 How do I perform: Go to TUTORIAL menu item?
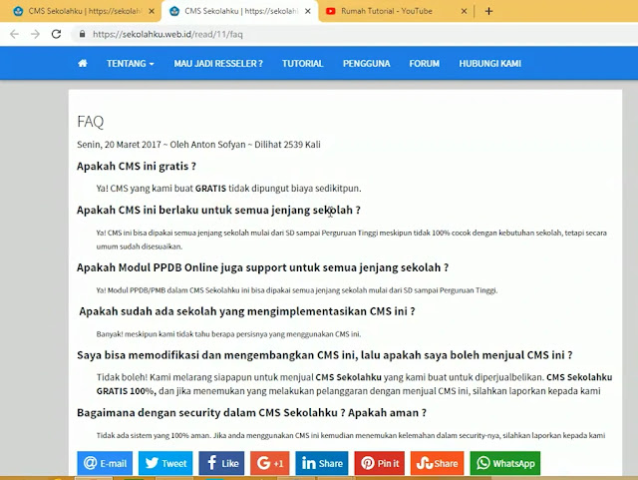tap(303, 64)
